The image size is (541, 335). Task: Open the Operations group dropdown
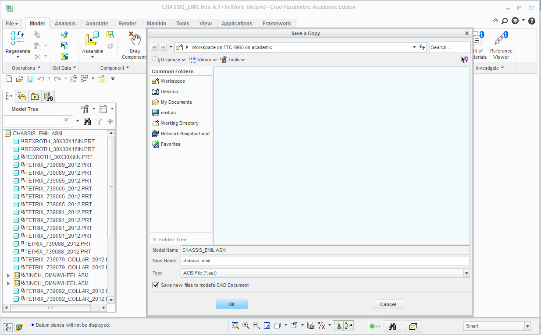click(26, 68)
